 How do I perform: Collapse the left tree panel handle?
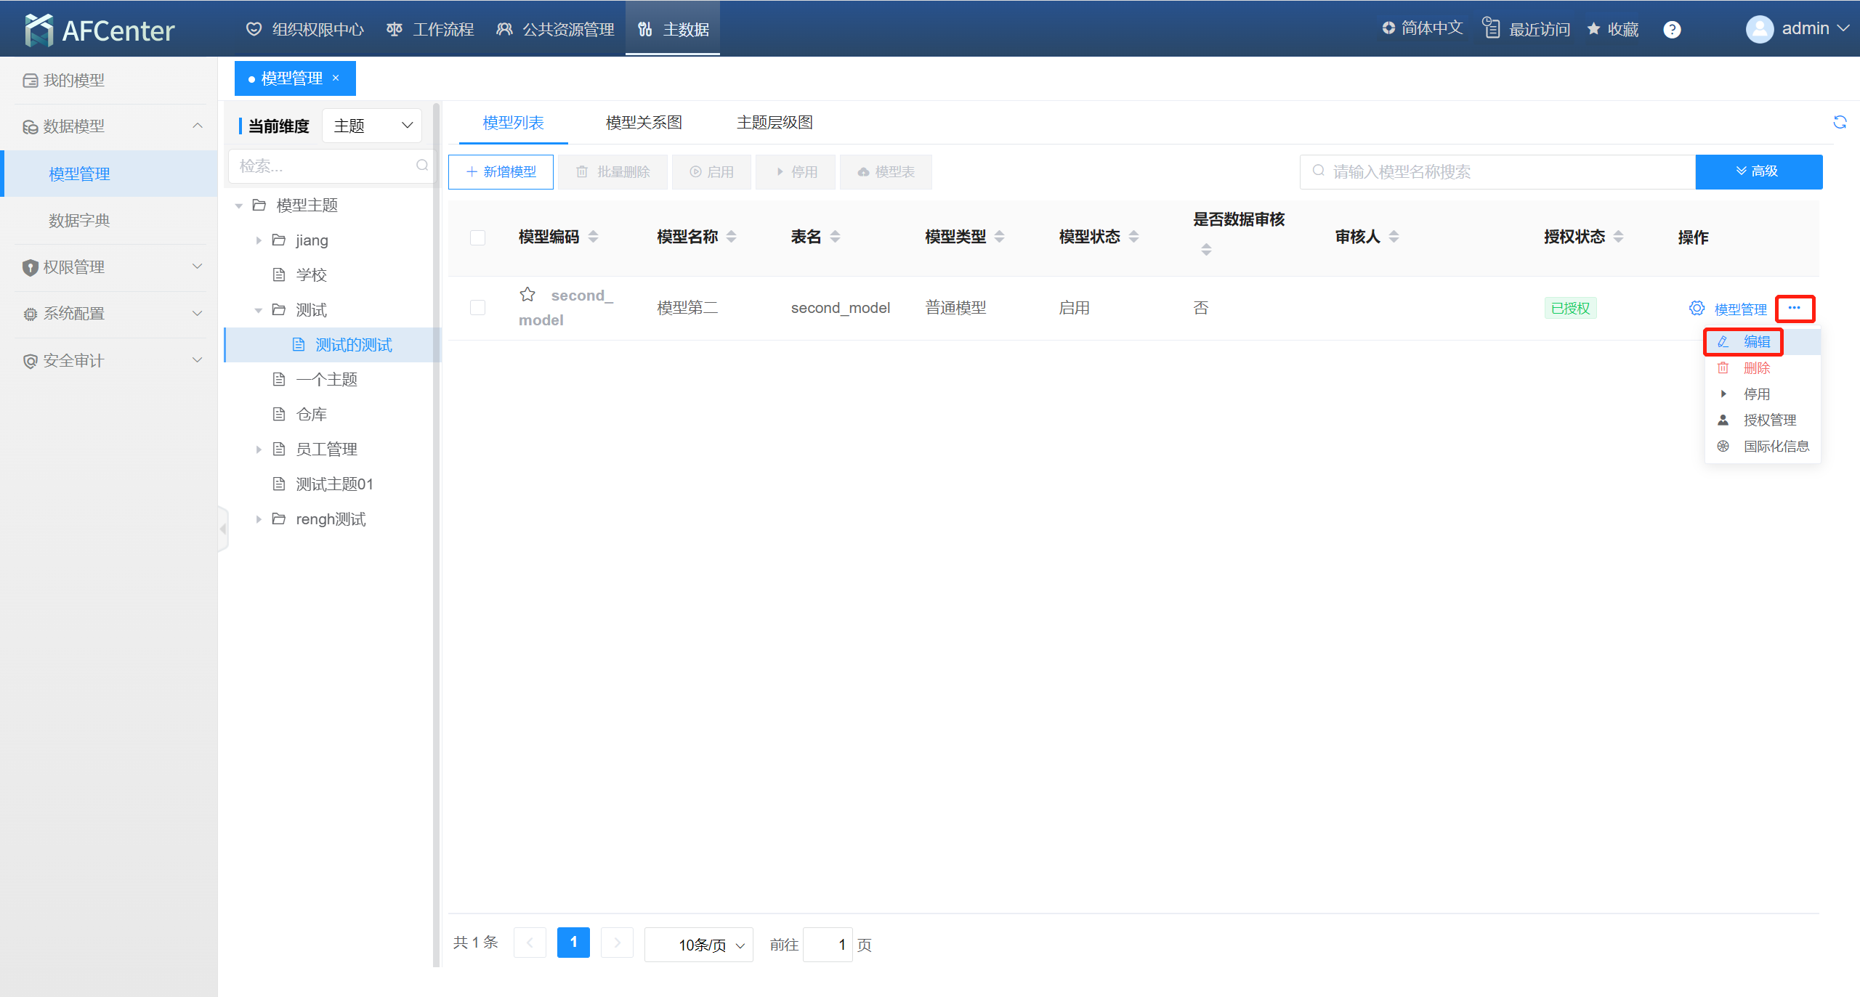[223, 529]
